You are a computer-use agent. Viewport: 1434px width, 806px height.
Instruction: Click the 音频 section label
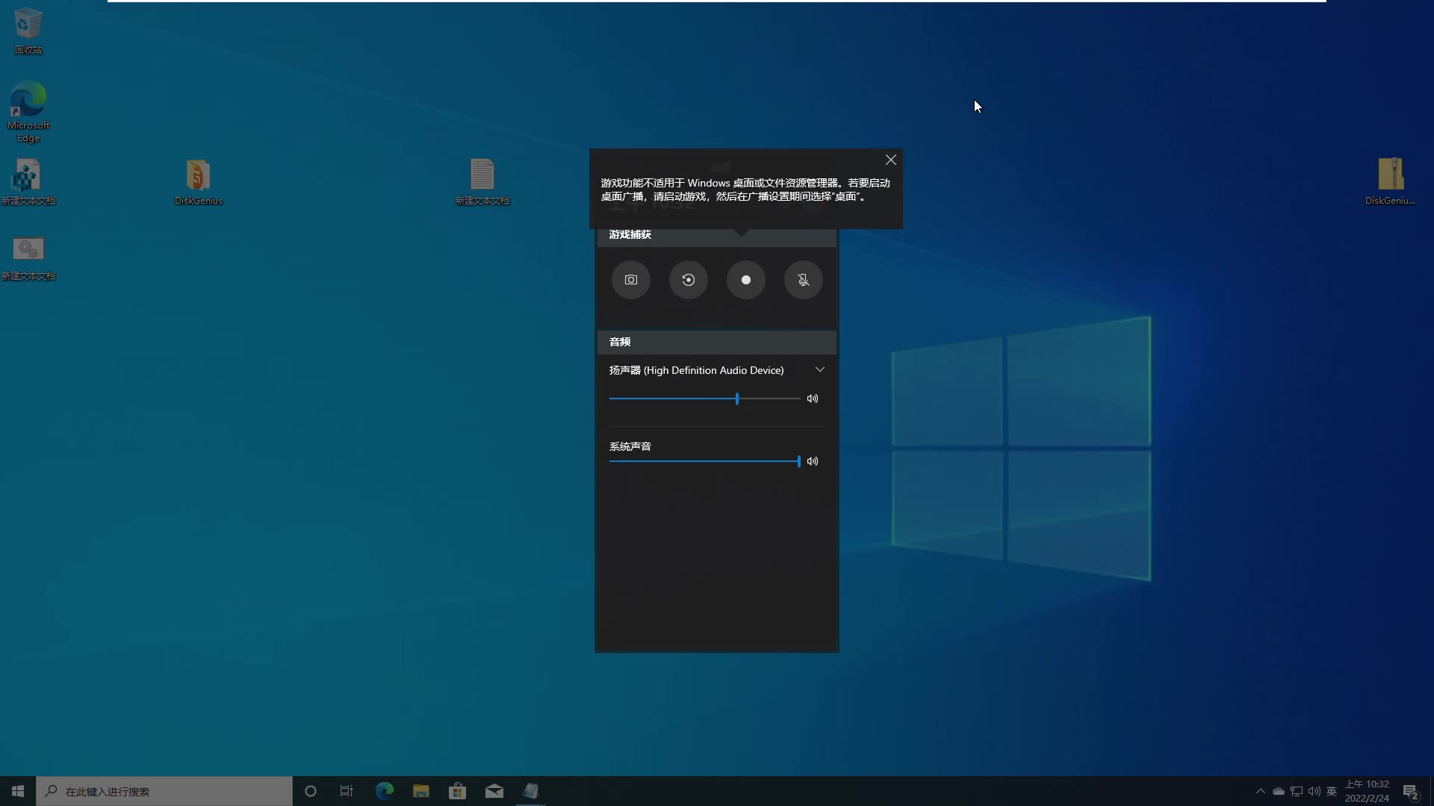tap(619, 340)
